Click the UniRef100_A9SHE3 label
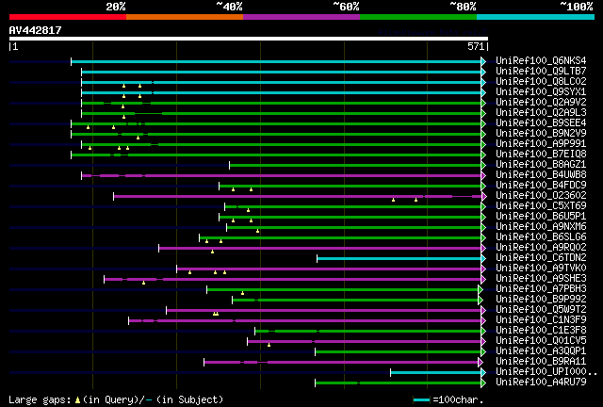The height and width of the screenshot is (407, 603). click(541, 279)
